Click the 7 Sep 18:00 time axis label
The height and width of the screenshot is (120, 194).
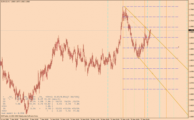(44, 119)
